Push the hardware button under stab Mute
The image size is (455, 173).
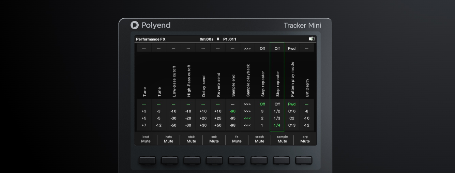(192, 160)
